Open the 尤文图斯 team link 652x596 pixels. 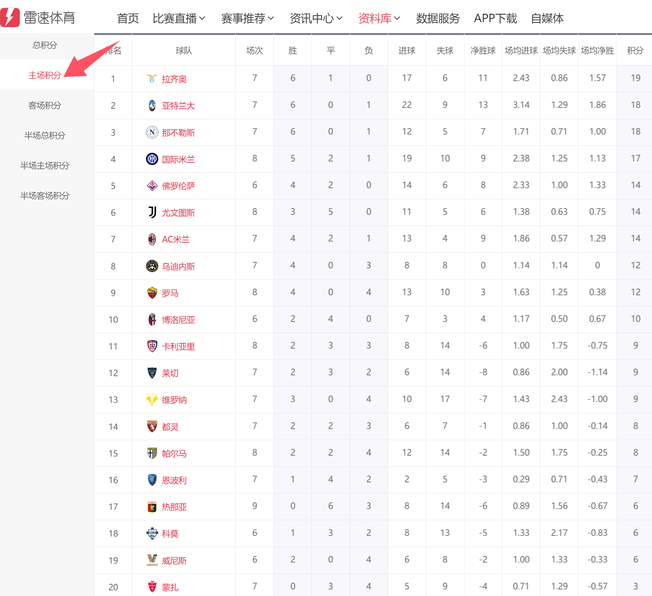[178, 213]
